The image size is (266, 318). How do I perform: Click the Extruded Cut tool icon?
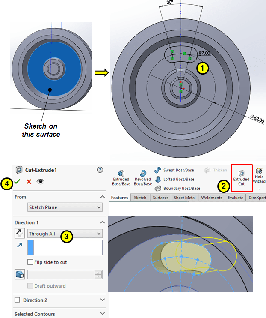[242, 173]
